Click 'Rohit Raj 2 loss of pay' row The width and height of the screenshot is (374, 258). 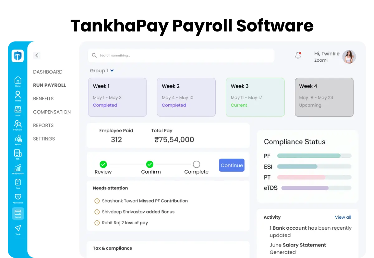pyautogui.click(x=121, y=223)
